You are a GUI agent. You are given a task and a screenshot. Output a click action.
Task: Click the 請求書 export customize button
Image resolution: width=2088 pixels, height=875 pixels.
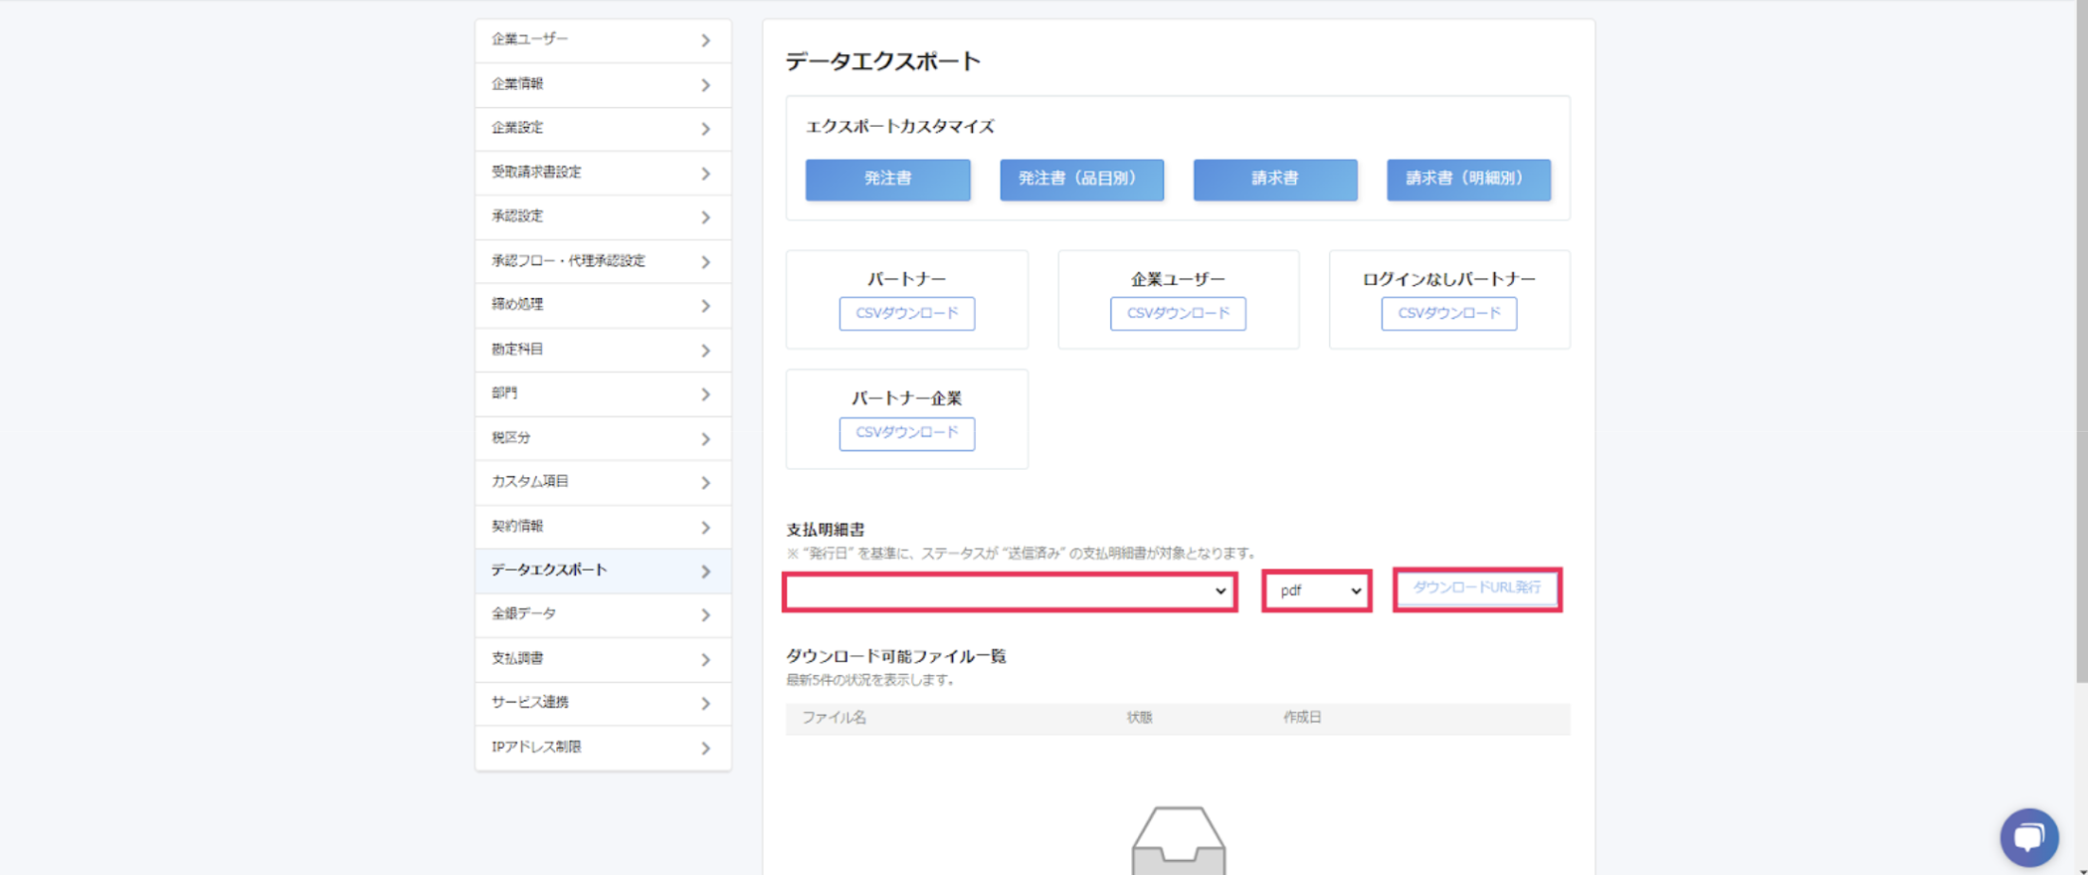point(1275,179)
